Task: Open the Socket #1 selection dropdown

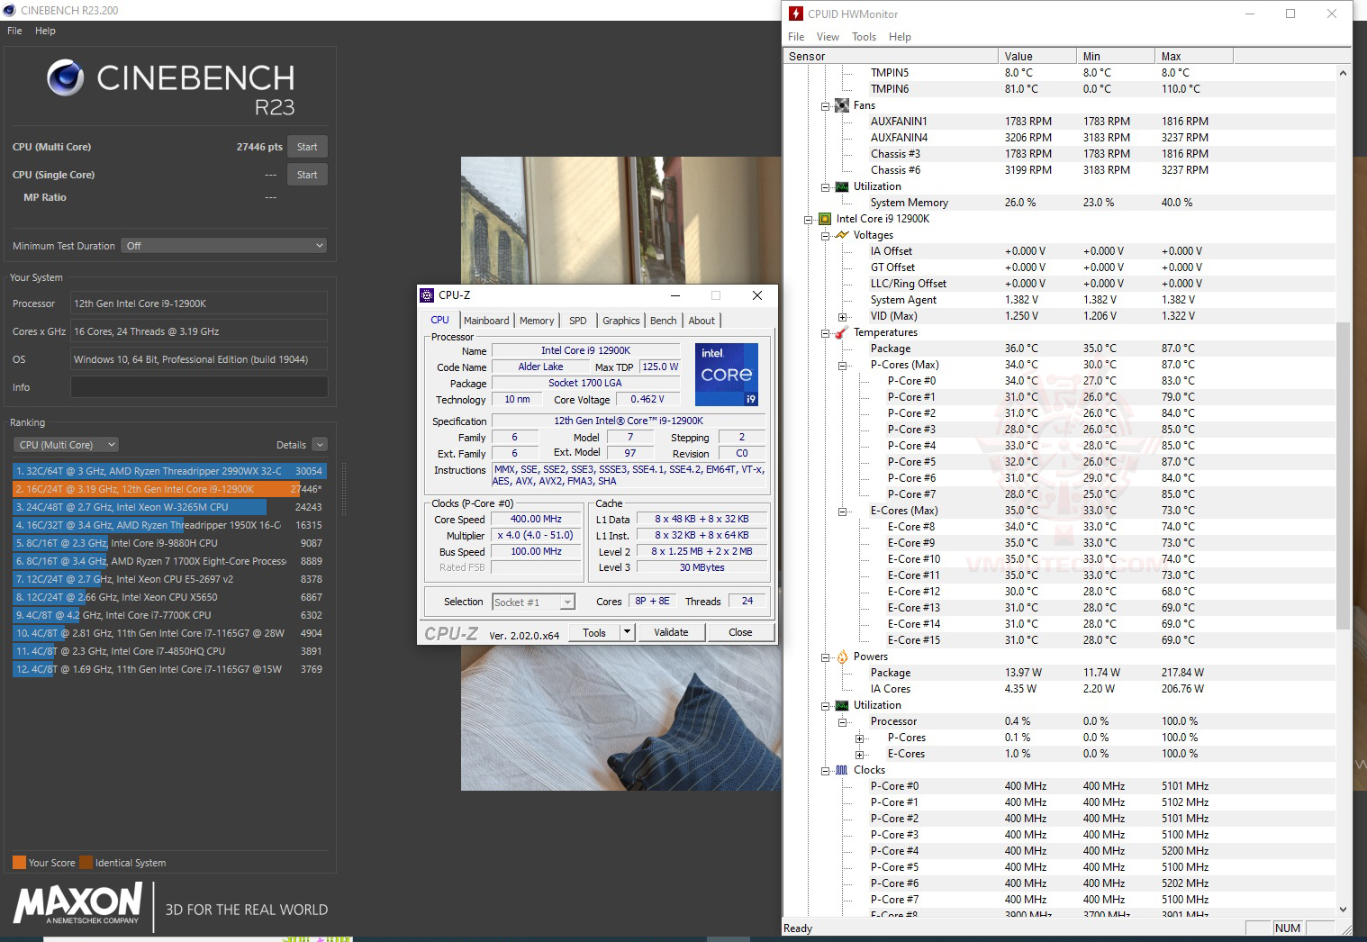Action: click(567, 602)
